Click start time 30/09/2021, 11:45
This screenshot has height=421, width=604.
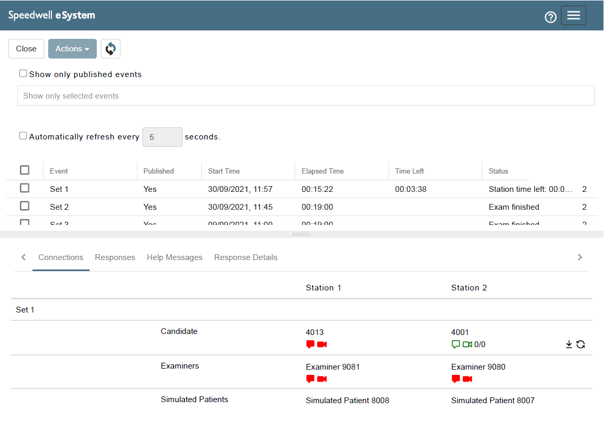[240, 207]
